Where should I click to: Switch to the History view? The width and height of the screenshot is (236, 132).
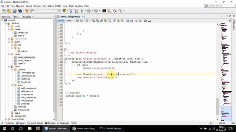click(70, 21)
